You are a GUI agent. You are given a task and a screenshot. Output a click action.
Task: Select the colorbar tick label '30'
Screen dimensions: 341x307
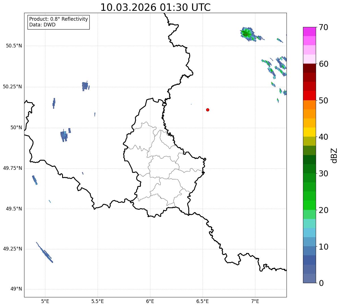pyautogui.click(x=323, y=174)
